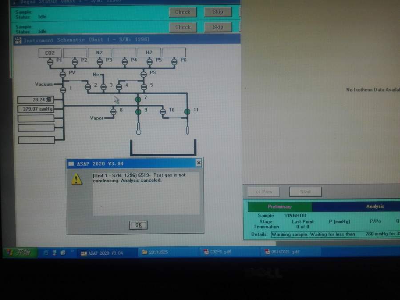The height and width of the screenshot is (300, 400).
Task: Click the Start button in the analysis panel
Action: pos(305,192)
